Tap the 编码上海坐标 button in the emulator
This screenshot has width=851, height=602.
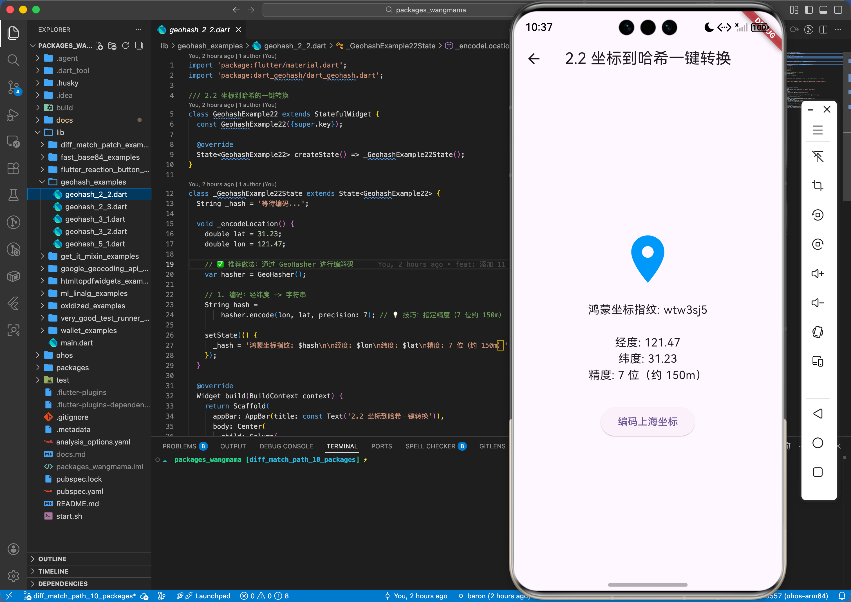coord(648,421)
